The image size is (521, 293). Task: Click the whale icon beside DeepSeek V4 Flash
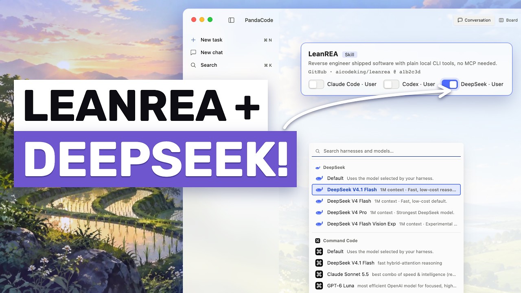point(319,201)
